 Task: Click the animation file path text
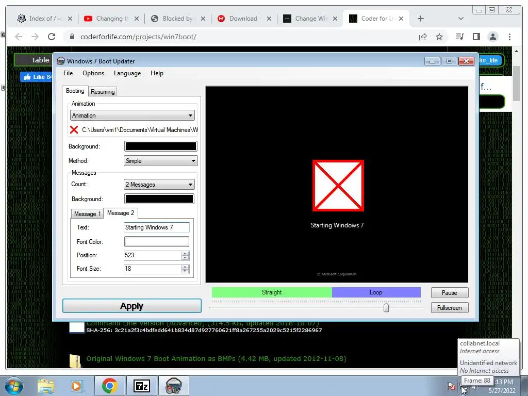140,130
